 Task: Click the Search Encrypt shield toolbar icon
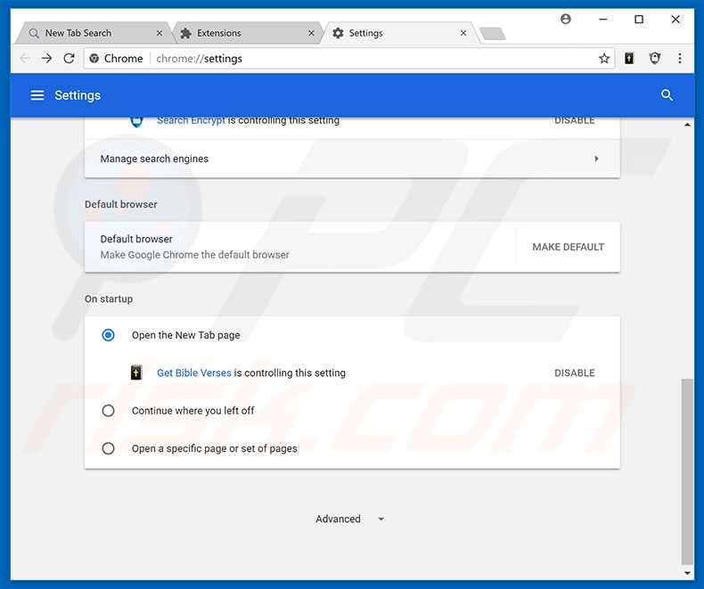(655, 58)
